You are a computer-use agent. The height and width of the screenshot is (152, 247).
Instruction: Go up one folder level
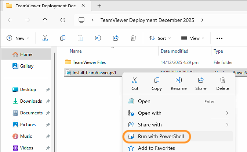click(x=45, y=20)
